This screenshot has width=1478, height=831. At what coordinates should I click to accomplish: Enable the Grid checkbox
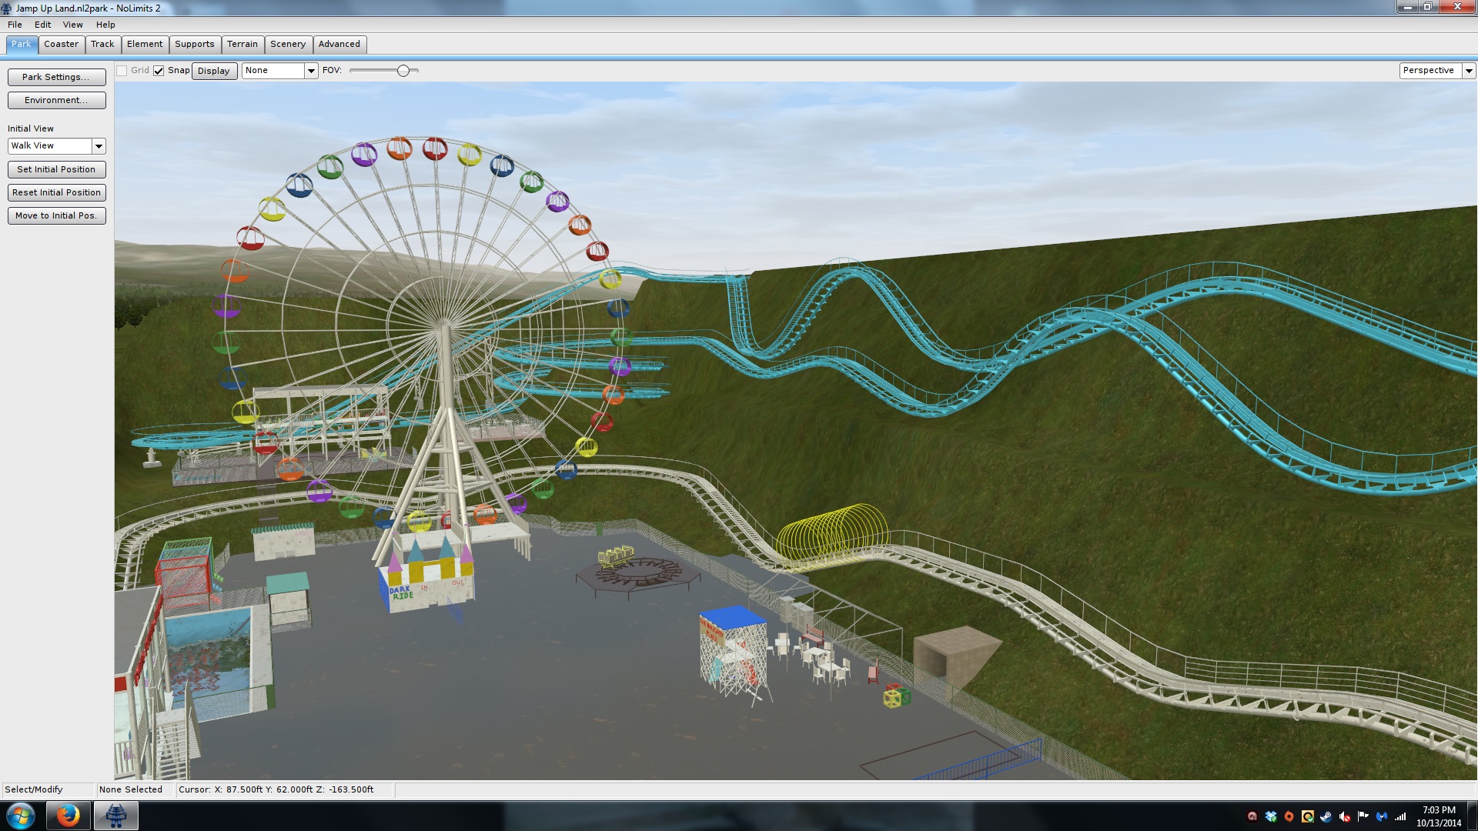[122, 71]
